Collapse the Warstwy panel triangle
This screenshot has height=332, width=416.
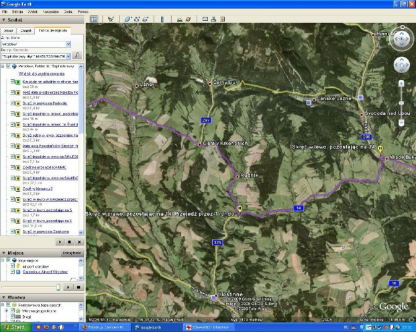coord(4,297)
